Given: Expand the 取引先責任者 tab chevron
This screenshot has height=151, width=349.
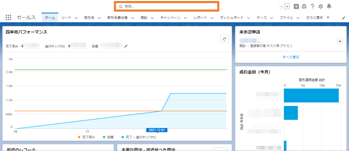Looking at the screenshot, I should (133, 18).
